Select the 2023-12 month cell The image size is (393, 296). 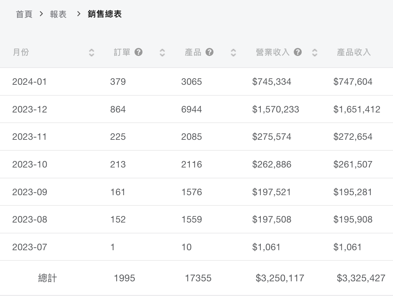click(29, 109)
